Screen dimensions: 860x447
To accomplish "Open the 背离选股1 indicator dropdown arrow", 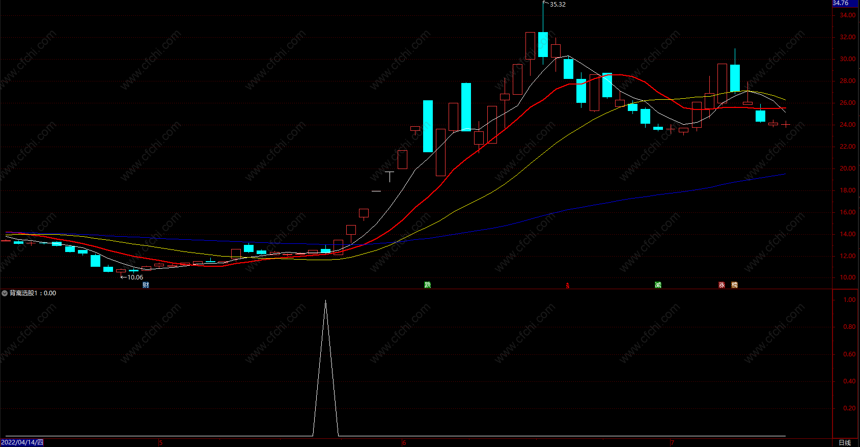I will (5, 293).
